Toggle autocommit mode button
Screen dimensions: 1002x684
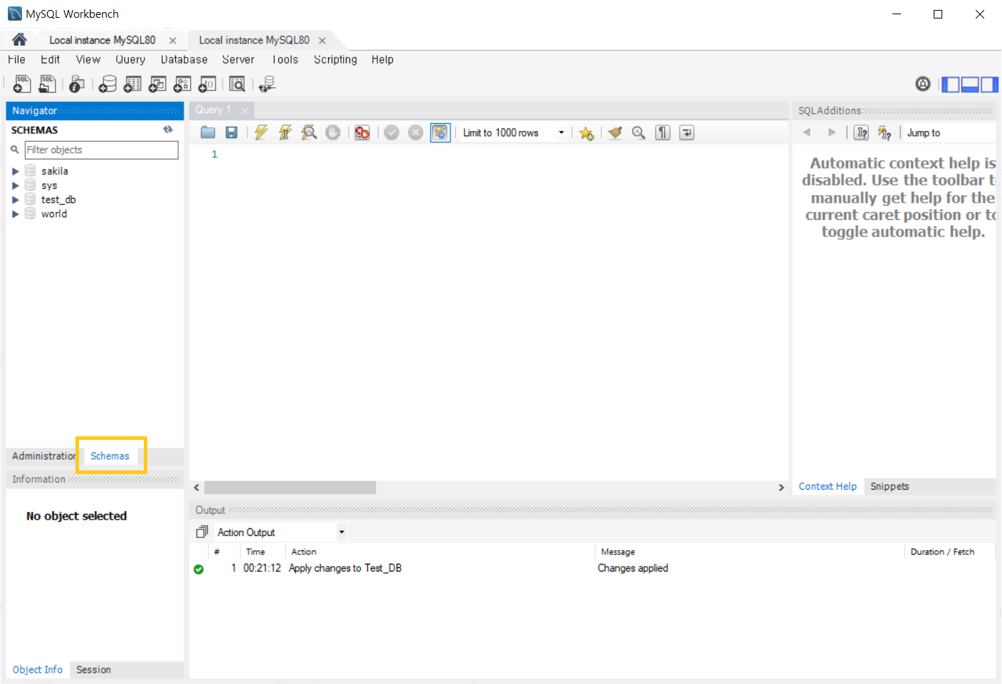(441, 132)
